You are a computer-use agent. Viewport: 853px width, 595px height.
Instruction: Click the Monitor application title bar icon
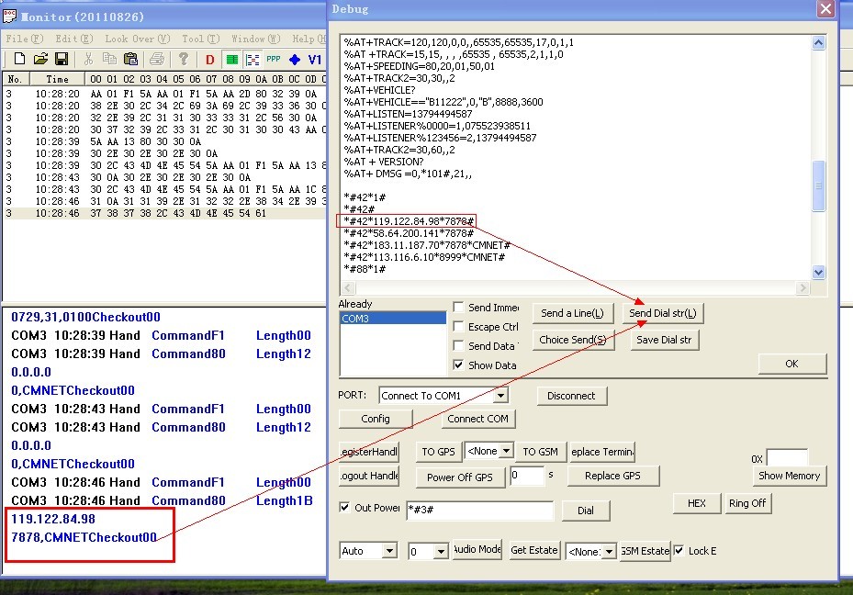tap(9, 17)
